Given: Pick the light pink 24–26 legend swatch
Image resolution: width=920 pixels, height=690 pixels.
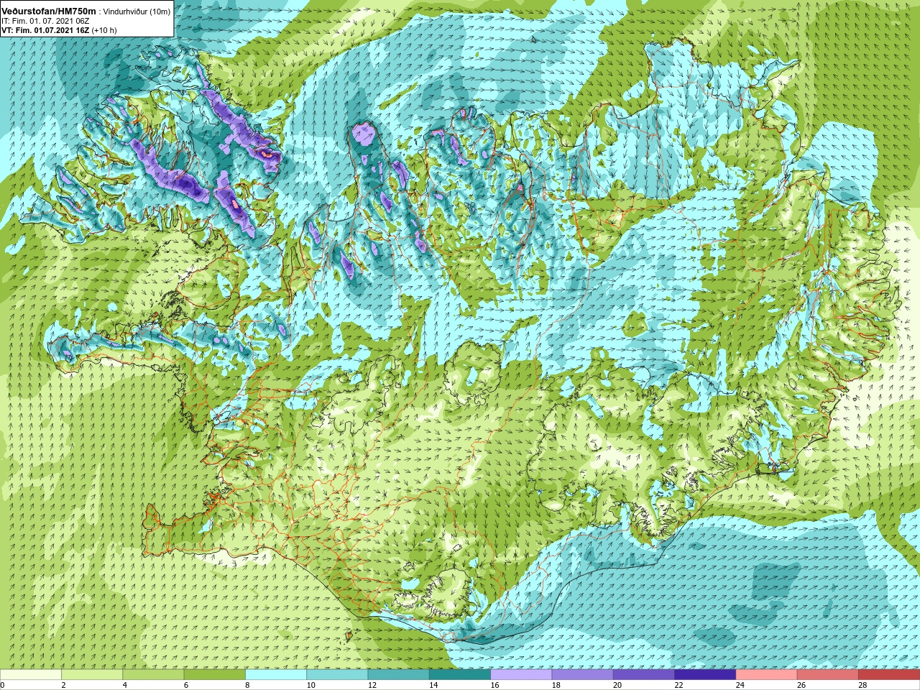Looking at the screenshot, I should tap(766, 675).
